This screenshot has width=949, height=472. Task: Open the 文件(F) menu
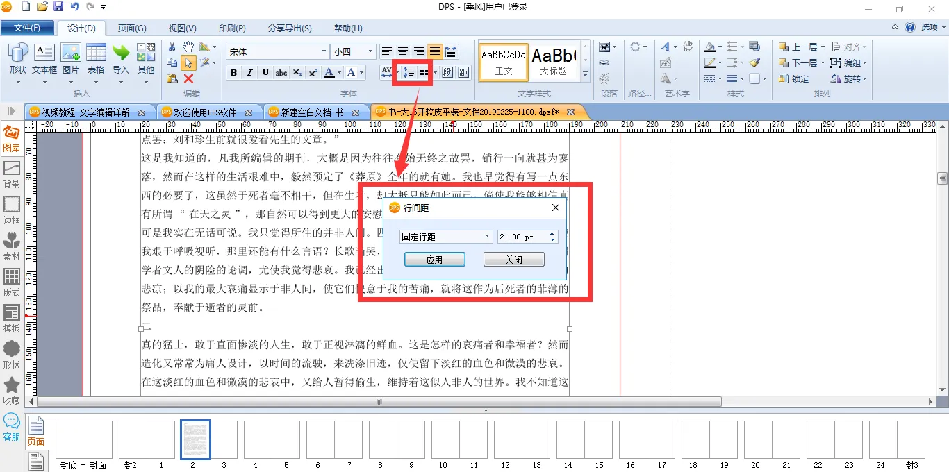pos(27,28)
